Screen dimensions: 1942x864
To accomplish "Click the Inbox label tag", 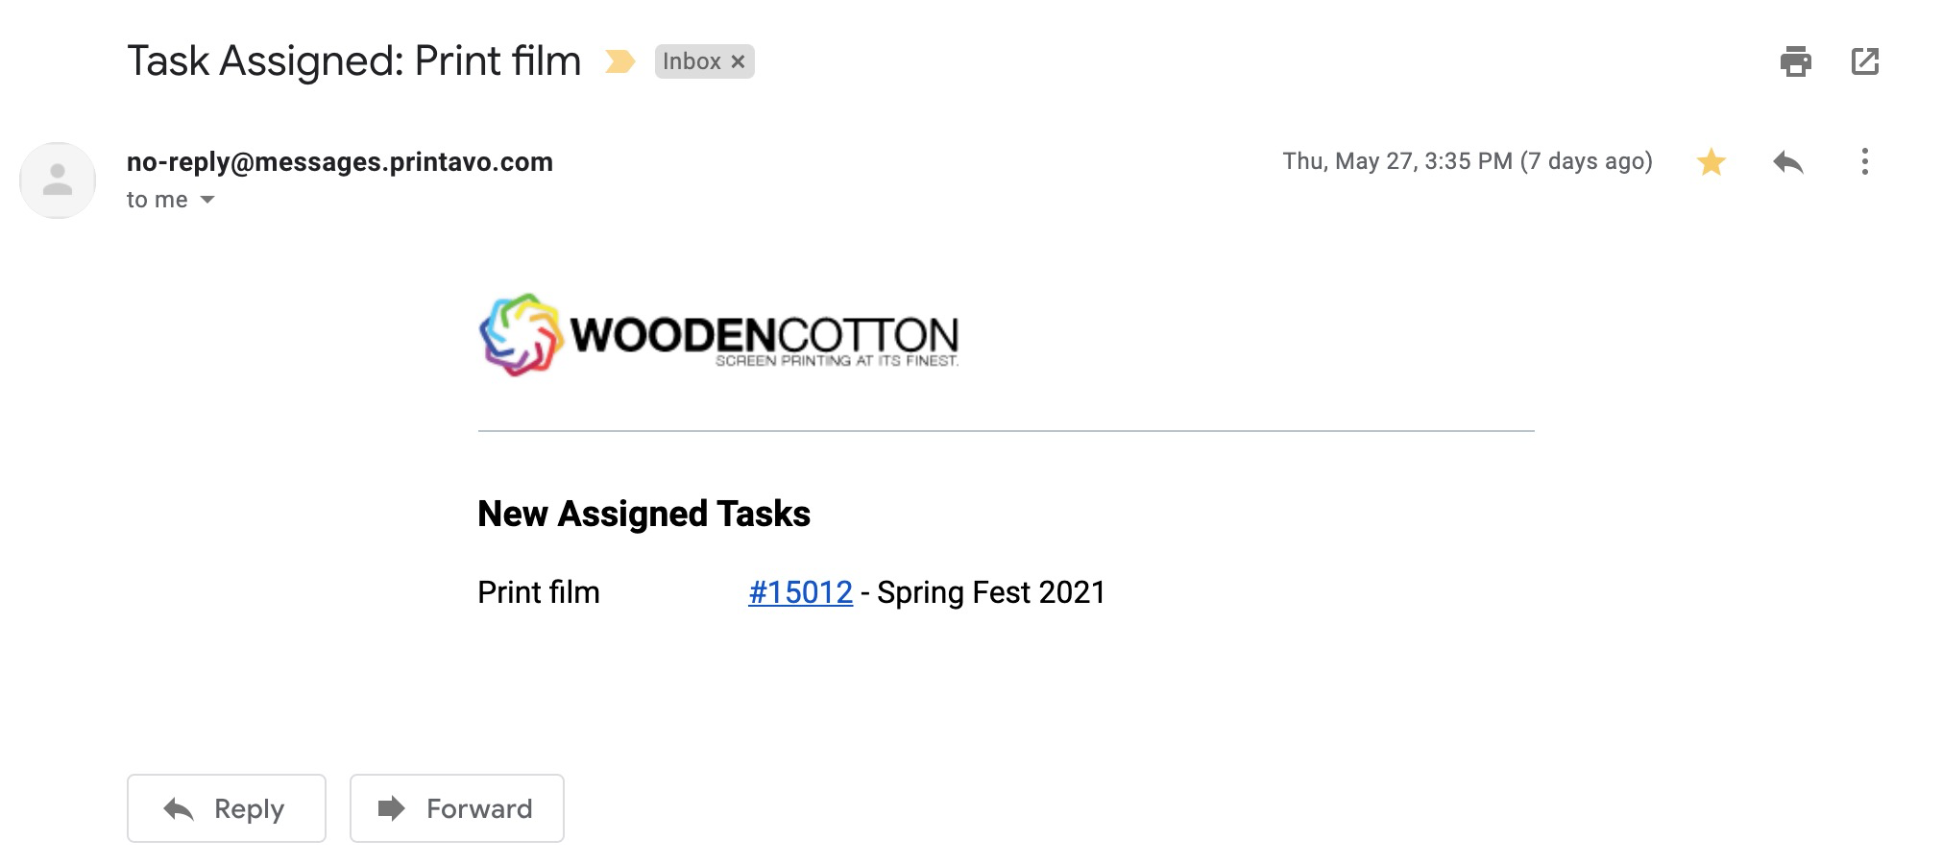I will tap(692, 61).
